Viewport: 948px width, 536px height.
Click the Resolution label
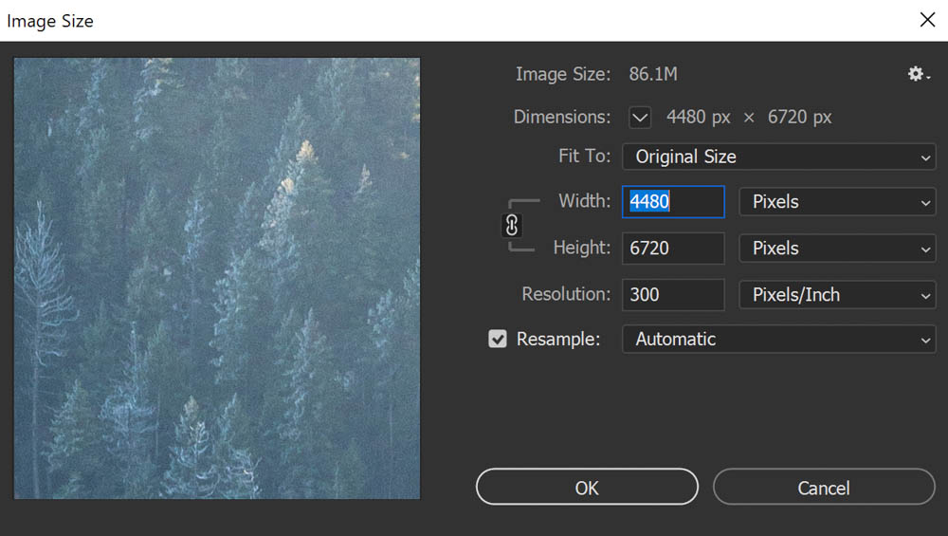(566, 294)
